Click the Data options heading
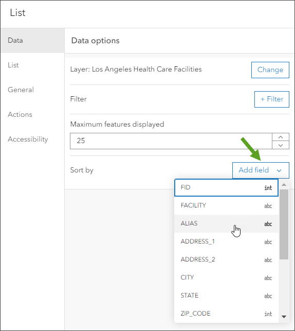Image resolution: width=295 pixels, height=331 pixels. pos(95,41)
